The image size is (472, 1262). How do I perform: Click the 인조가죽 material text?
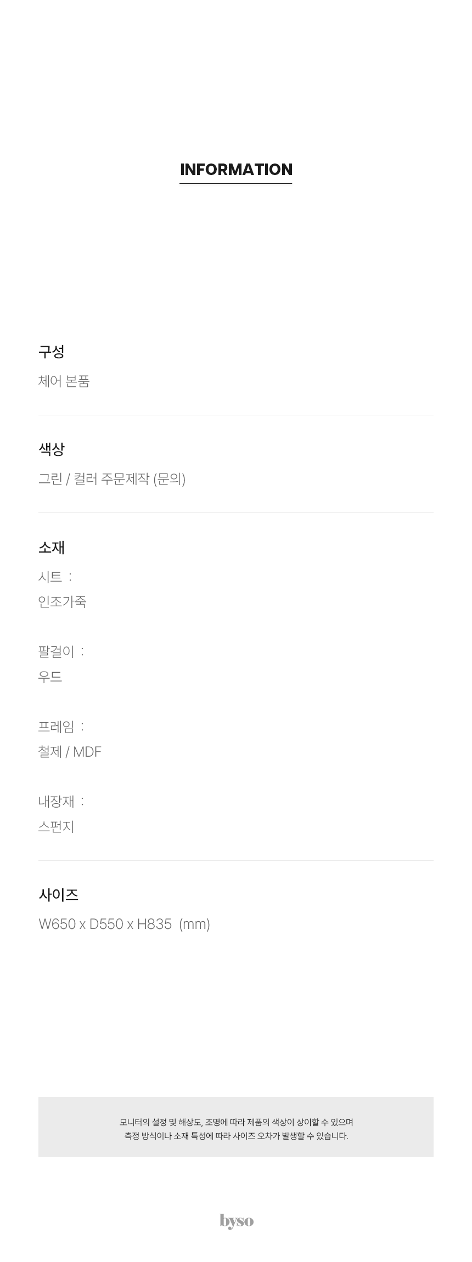tap(63, 602)
